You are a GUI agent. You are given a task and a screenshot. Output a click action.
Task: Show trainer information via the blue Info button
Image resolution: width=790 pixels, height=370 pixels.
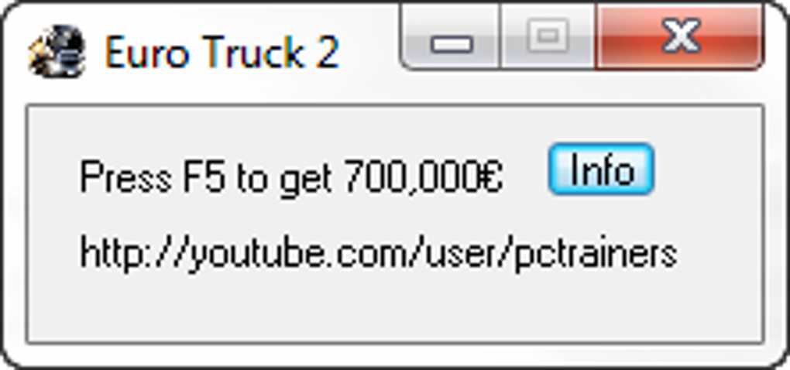click(601, 170)
